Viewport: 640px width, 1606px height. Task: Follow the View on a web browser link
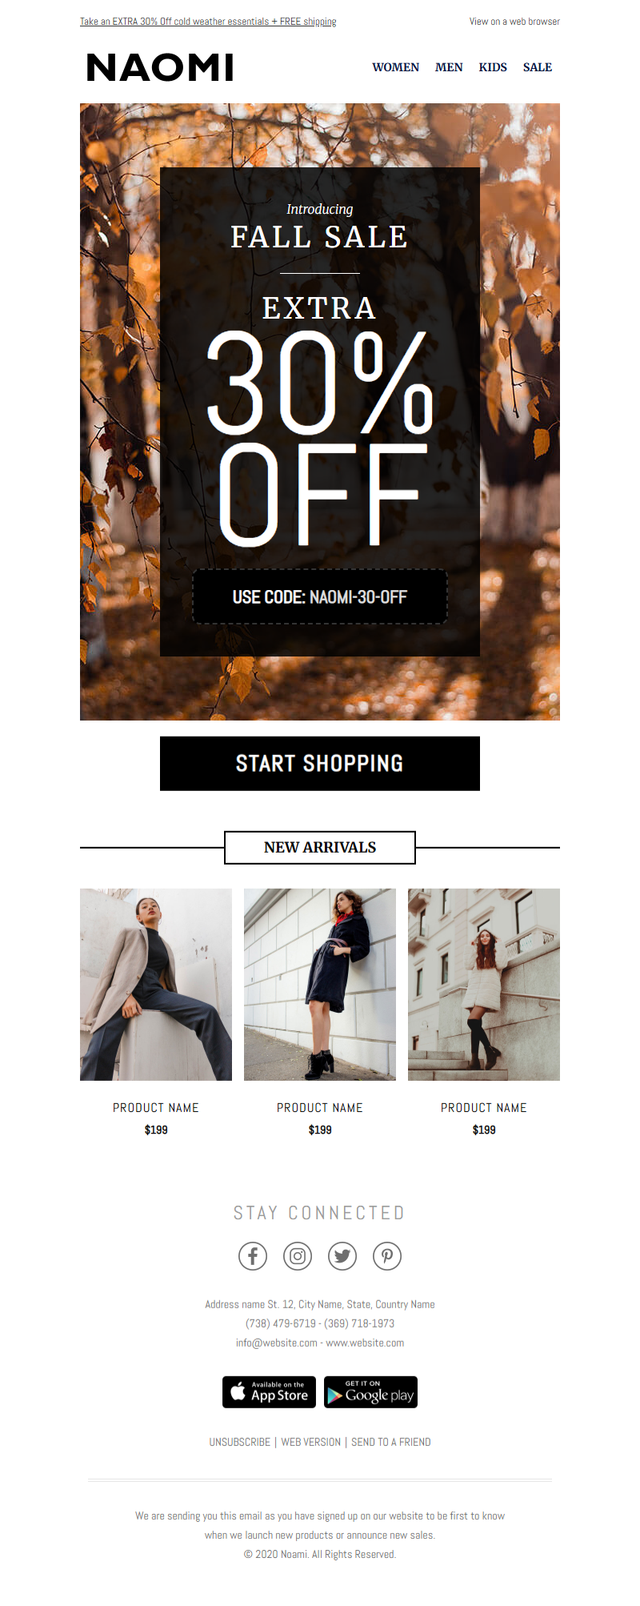coord(514,22)
